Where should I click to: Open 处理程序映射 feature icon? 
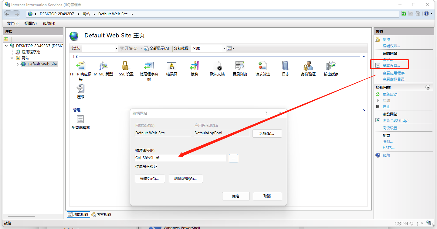[149, 66]
